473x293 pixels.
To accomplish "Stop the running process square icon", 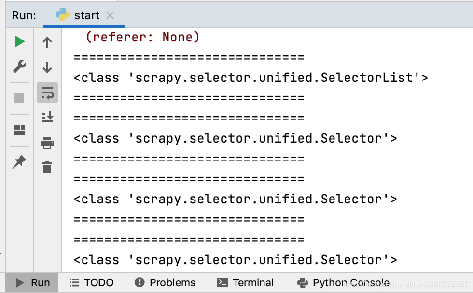I will click(19, 98).
